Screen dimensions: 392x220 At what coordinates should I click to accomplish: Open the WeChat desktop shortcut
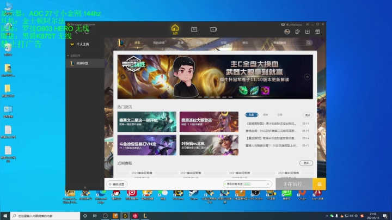pyautogui.click(x=163, y=195)
